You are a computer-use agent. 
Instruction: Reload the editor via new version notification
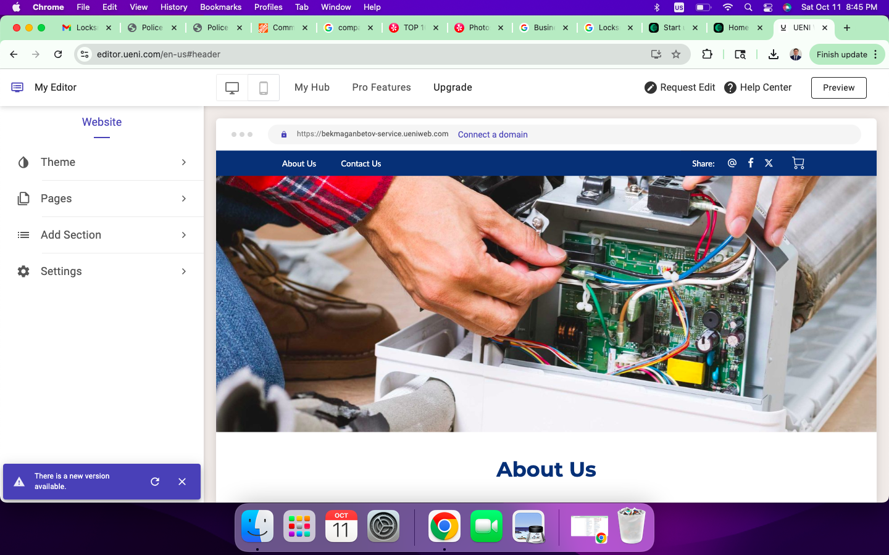(x=155, y=482)
